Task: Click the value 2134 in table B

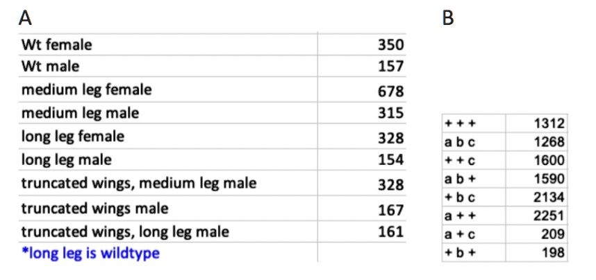Action: (549, 197)
